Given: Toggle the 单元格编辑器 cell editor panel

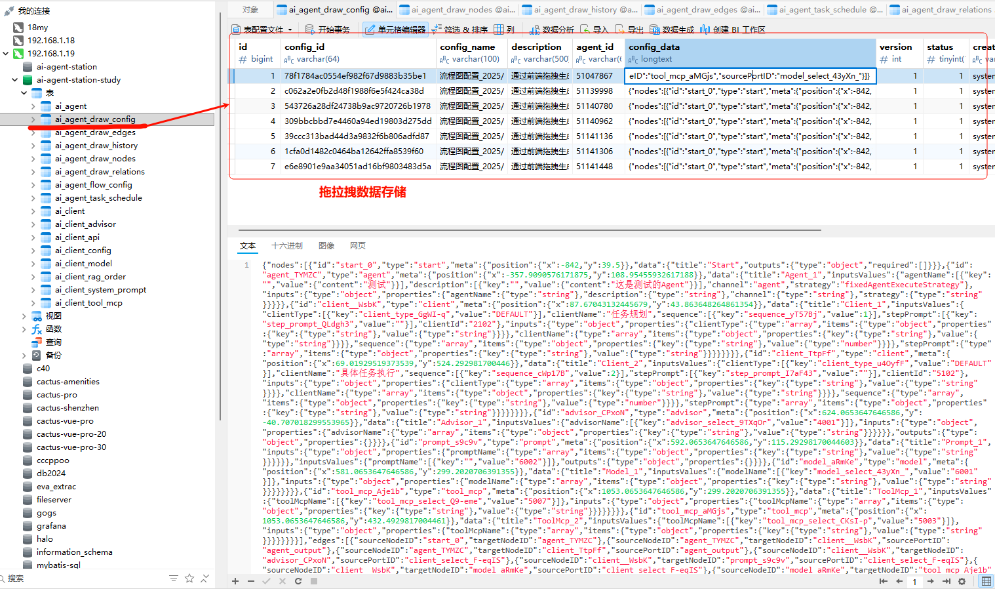Looking at the screenshot, I should coord(396,30).
